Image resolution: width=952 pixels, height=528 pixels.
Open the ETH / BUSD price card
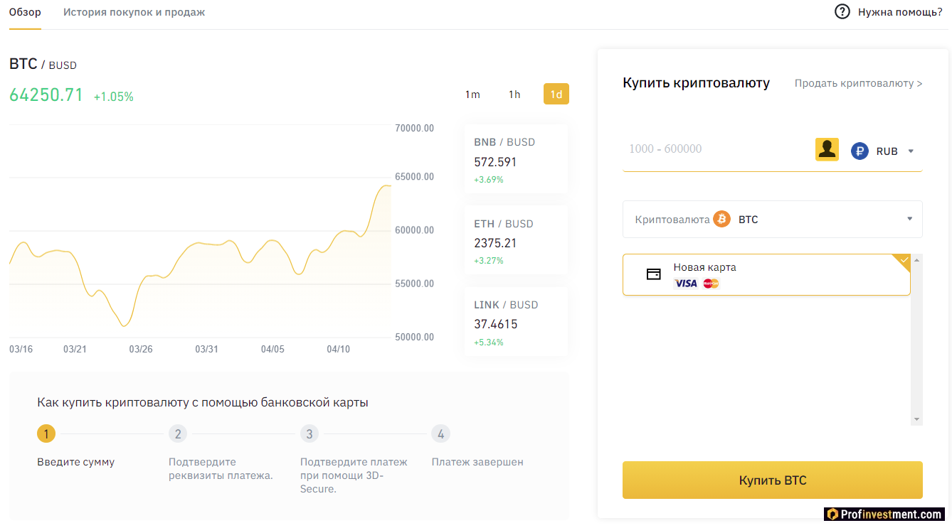tap(516, 241)
